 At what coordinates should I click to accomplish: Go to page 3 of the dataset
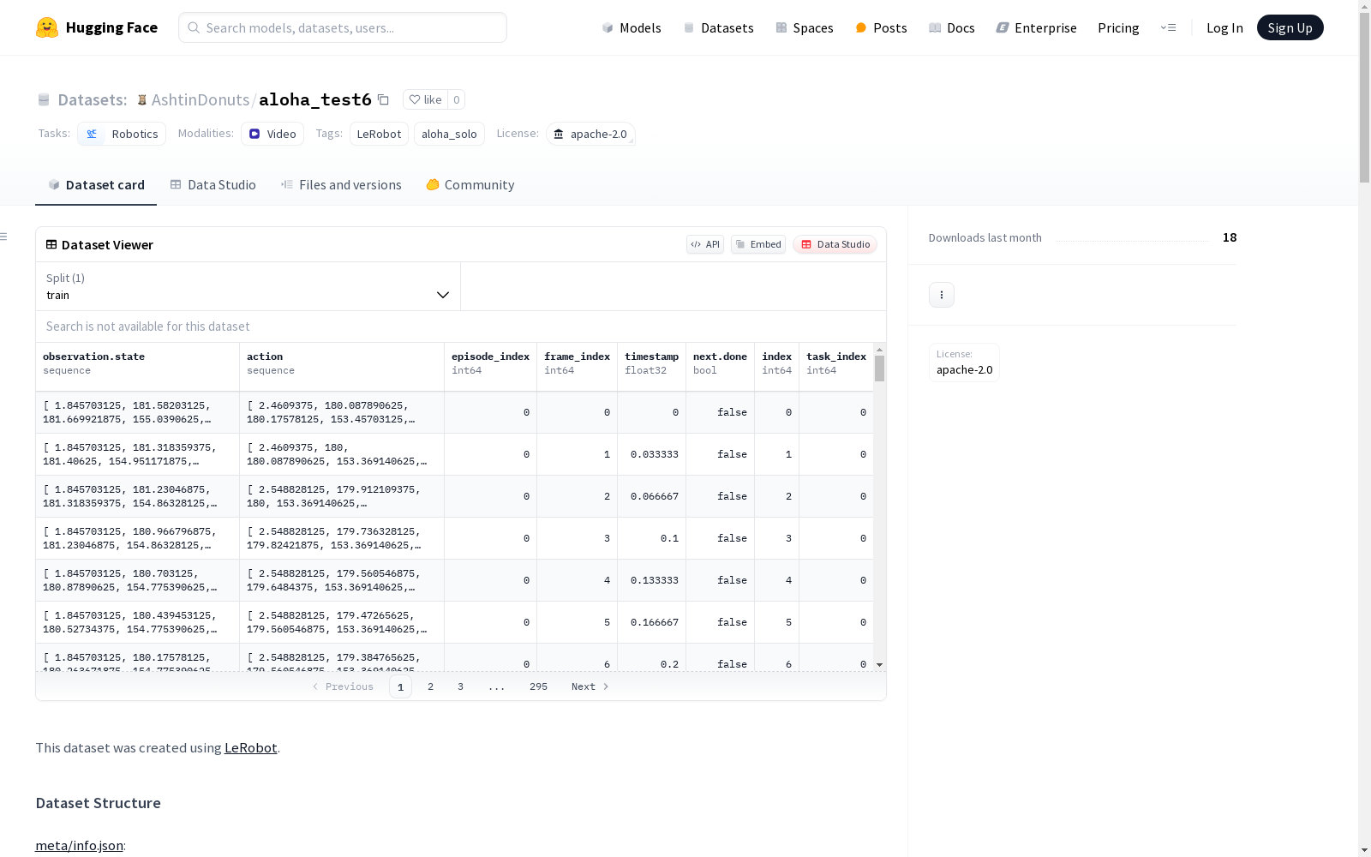[x=460, y=686]
